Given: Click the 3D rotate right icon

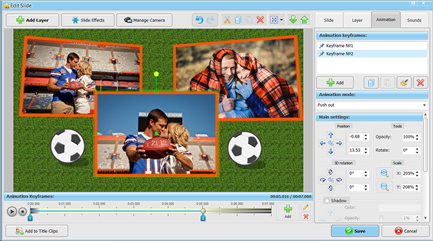Looking at the screenshot, I should 339,180.
